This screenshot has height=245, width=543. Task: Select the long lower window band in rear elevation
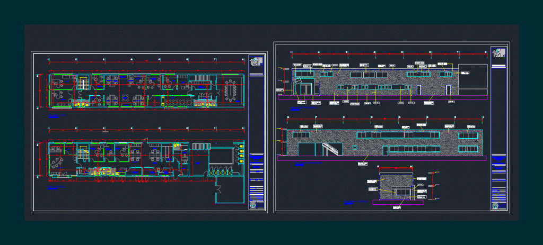(415, 149)
